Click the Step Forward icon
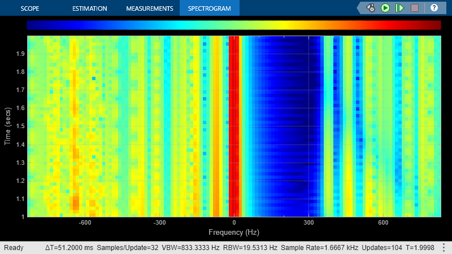 (400, 8)
